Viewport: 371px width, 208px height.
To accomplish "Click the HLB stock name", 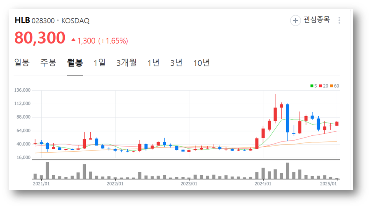I will coord(22,21).
